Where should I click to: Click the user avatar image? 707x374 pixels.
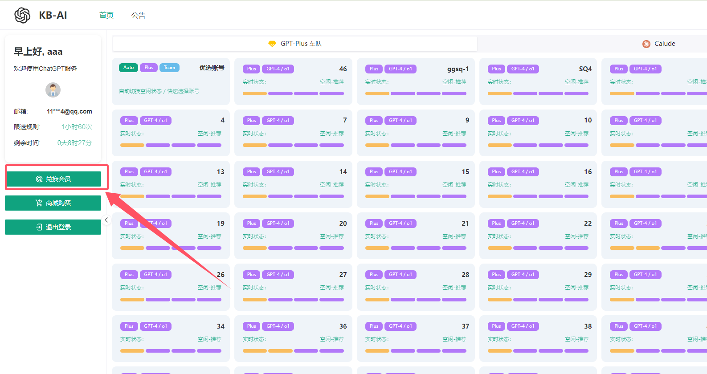(x=53, y=90)
